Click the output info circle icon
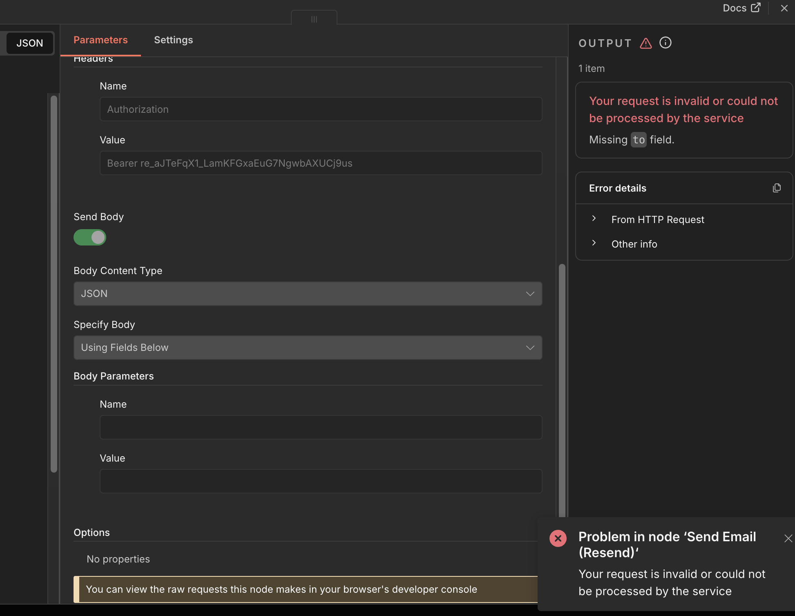 pos(665,42)
